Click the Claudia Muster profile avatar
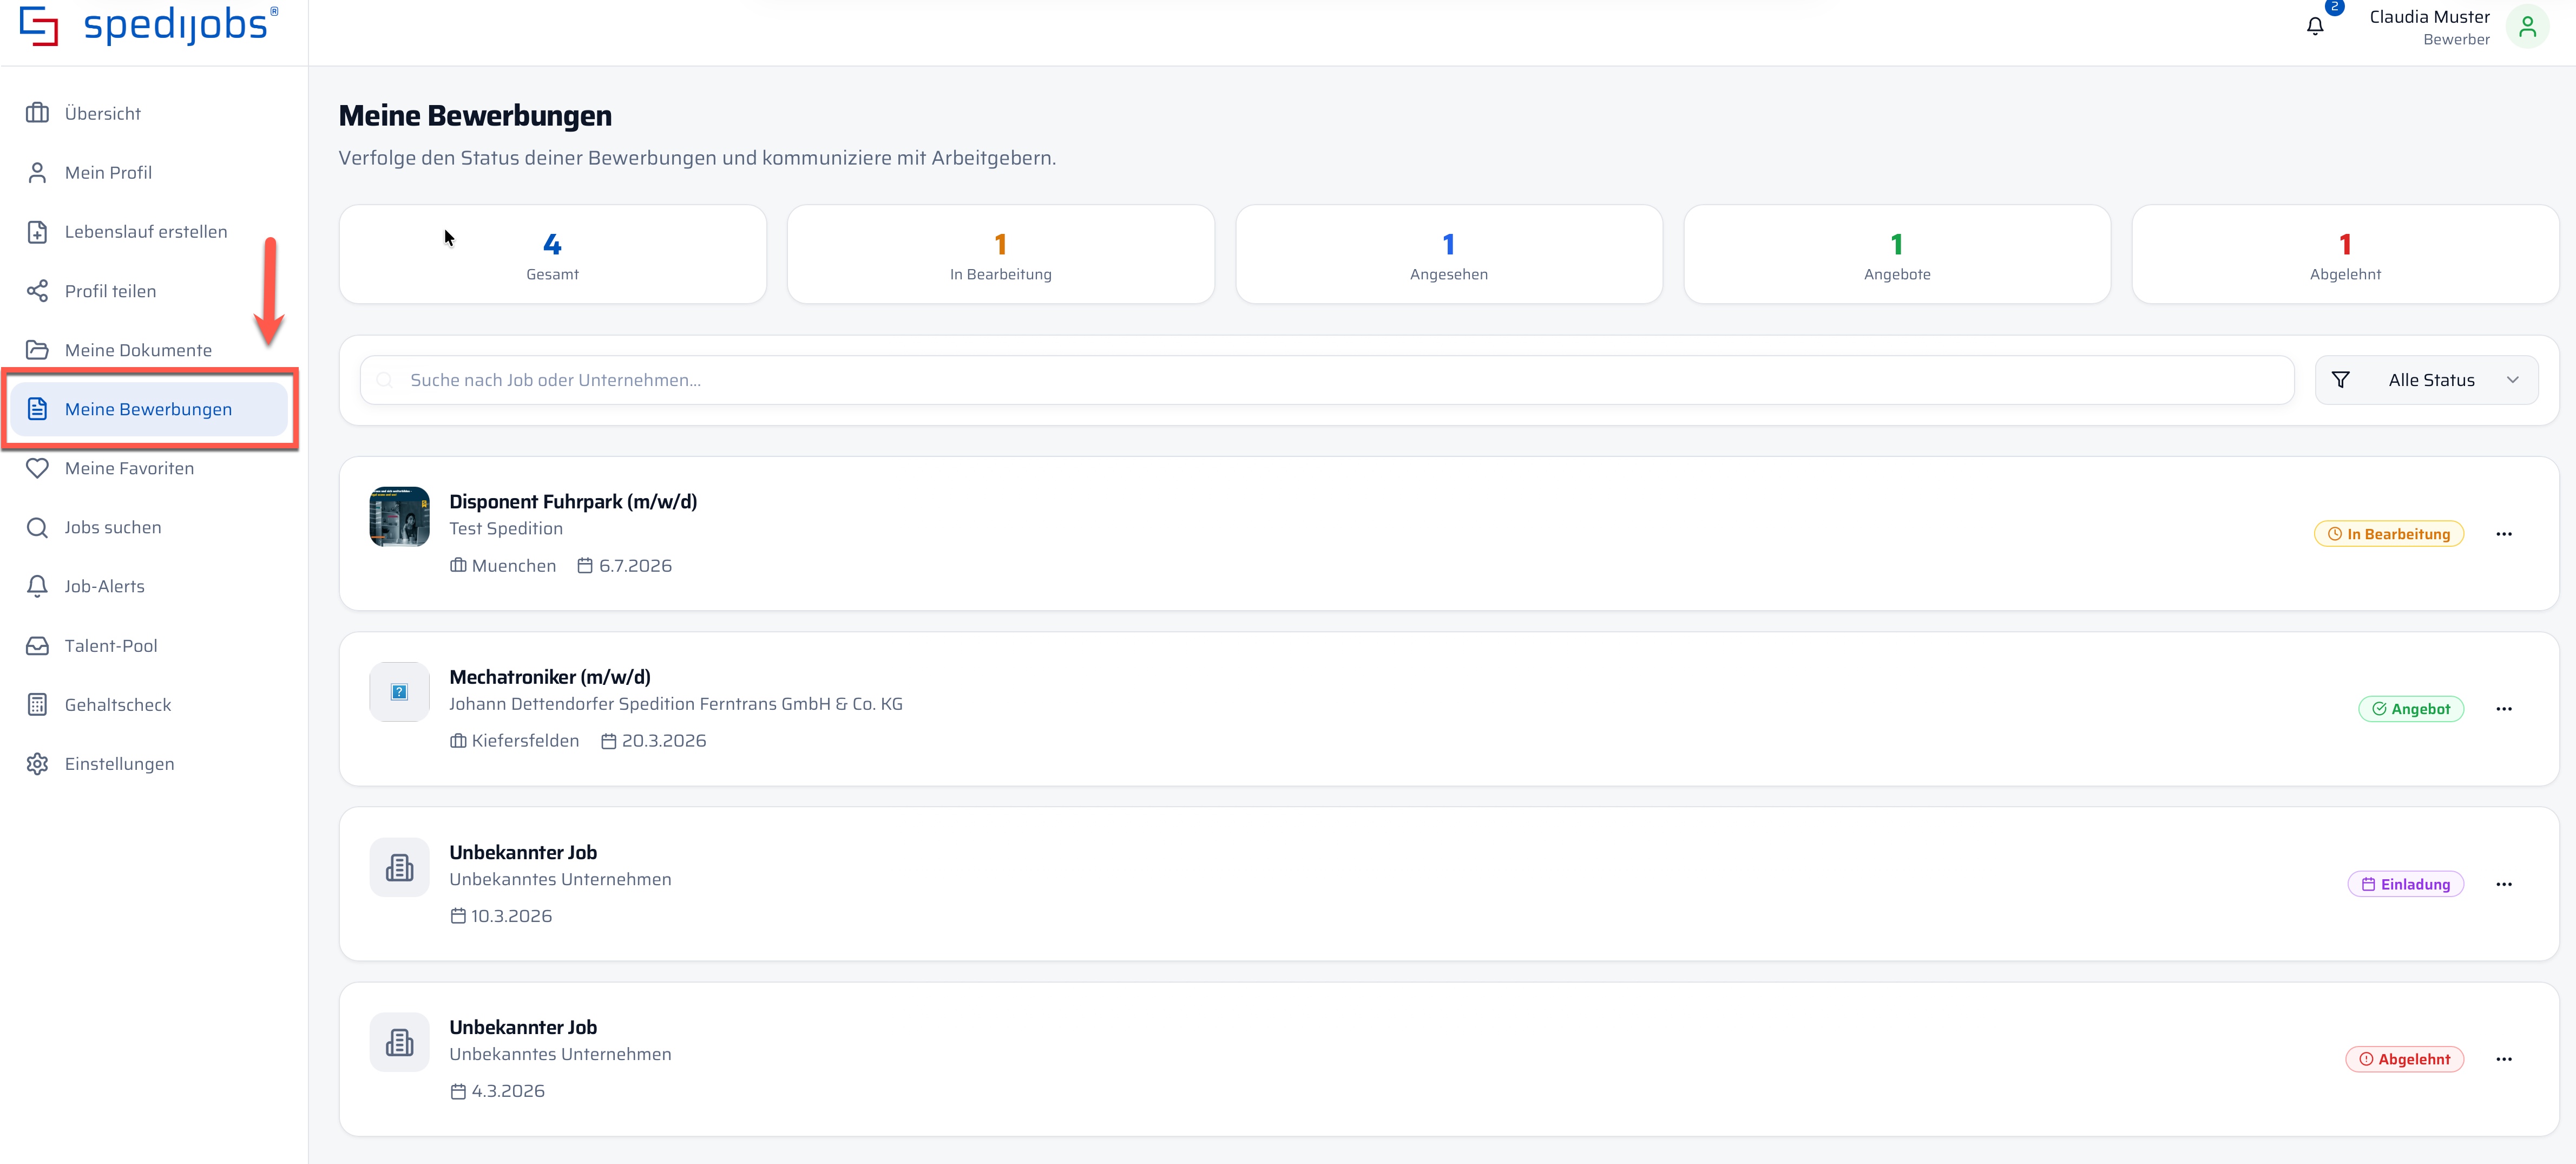The image size is (2576, 1164). point(2527,27)
